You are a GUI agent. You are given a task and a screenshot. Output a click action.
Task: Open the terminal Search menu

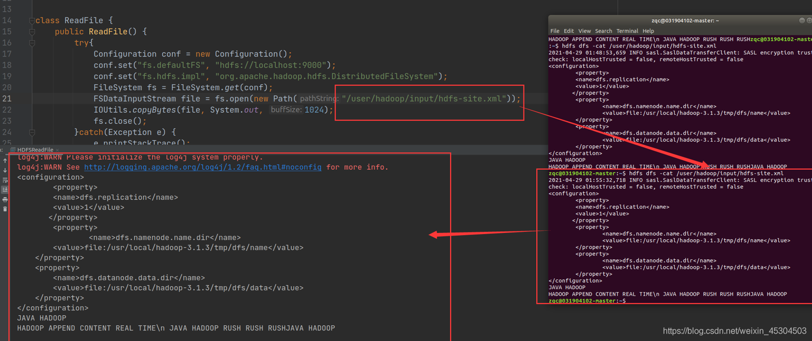[603, 31]
